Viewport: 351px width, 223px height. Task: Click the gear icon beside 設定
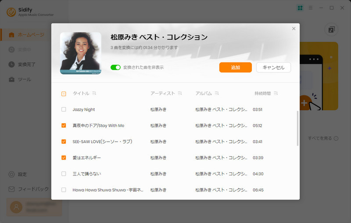click(x=11, y=174)
